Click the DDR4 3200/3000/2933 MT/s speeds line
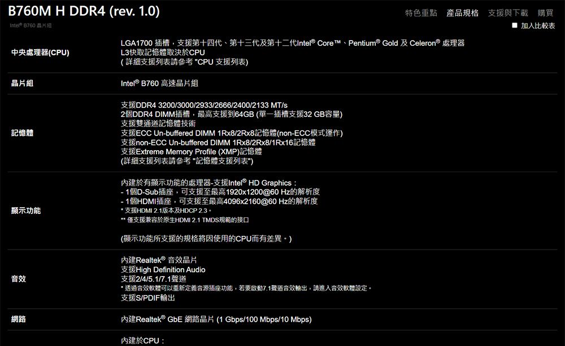Viewport: 565px width, 346px height. (x=204, y=105)
